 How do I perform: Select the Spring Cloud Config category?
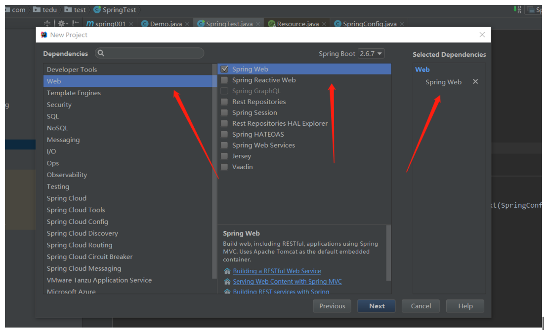tap(127, 222)
